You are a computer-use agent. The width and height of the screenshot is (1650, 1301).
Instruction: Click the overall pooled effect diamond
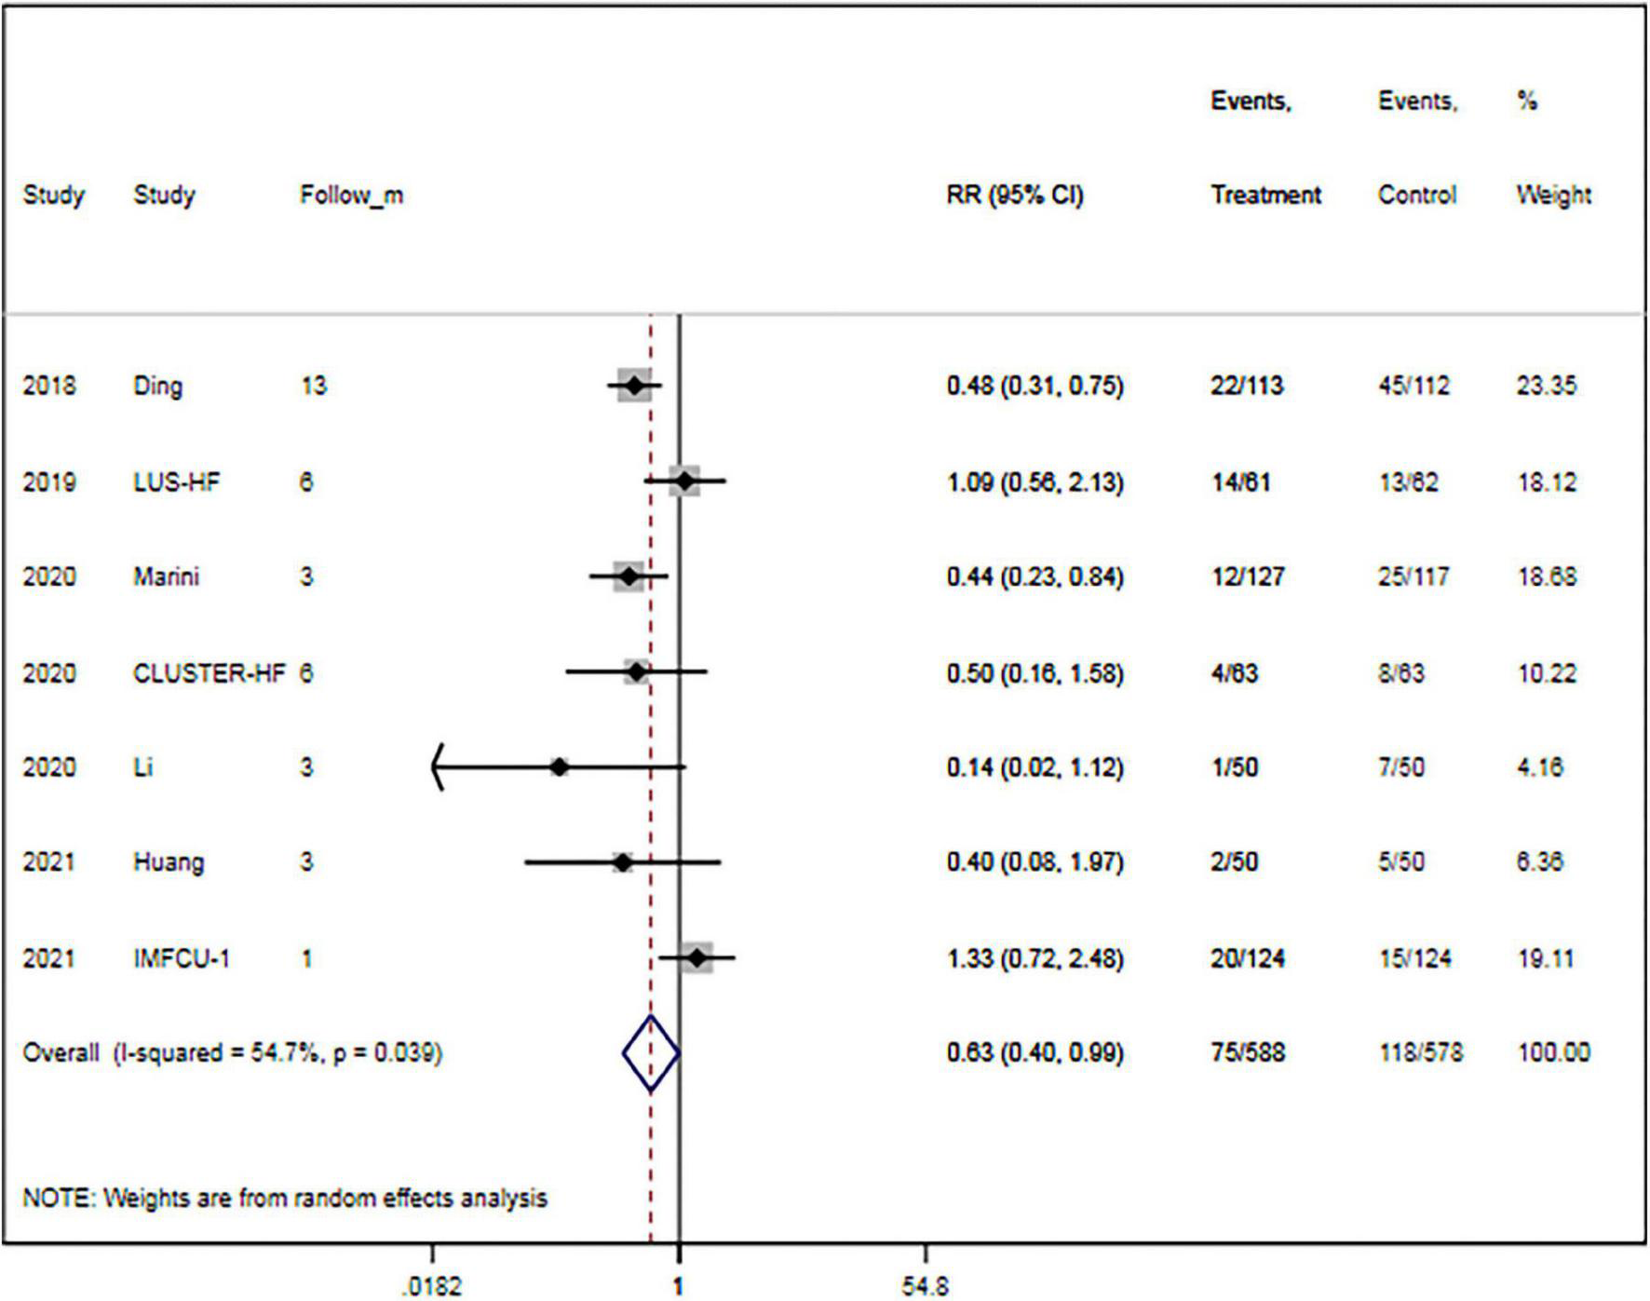click(x=652, y=1053)
